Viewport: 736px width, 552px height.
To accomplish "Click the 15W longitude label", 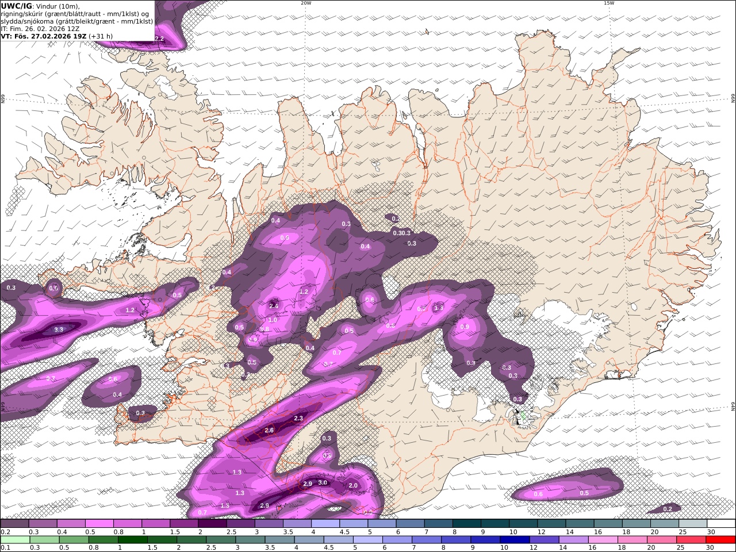I will [609, 3].
